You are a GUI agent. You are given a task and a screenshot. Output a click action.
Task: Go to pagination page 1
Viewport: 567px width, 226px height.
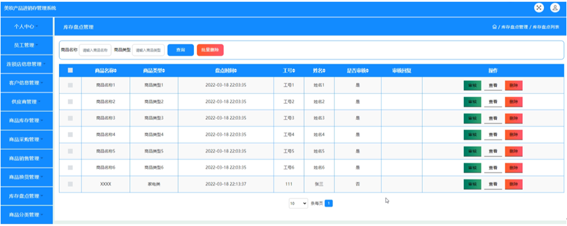click(329, 204)
